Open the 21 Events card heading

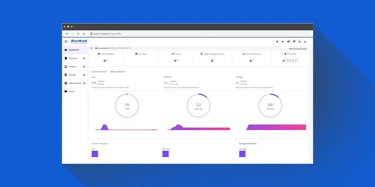(x=290, y=54)
